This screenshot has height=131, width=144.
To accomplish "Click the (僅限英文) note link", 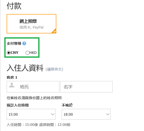I will [54, 69].
